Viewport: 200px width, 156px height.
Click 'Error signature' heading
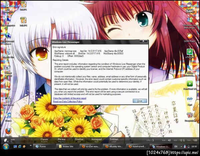59,47
